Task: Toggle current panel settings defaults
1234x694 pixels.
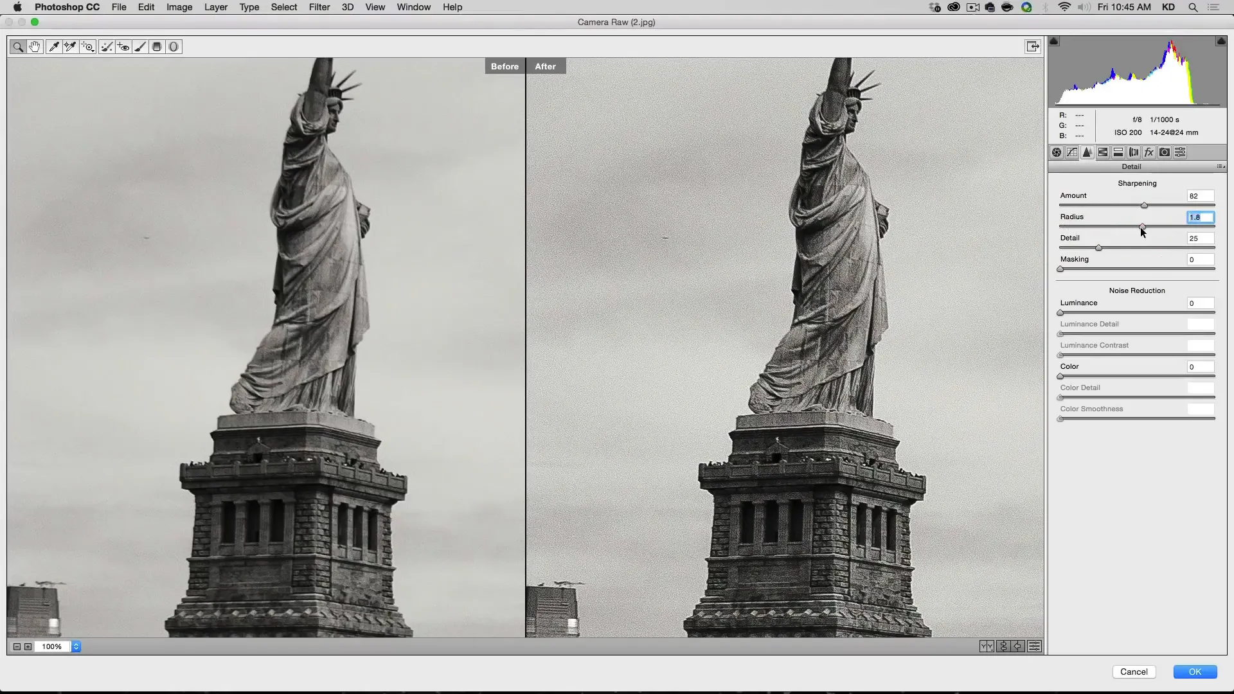Action: point(1035,646)
